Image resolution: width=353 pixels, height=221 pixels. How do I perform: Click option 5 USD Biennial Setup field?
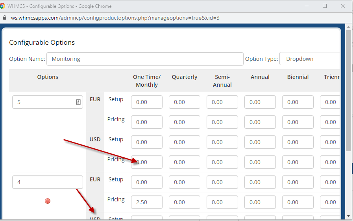pos(298,142)
